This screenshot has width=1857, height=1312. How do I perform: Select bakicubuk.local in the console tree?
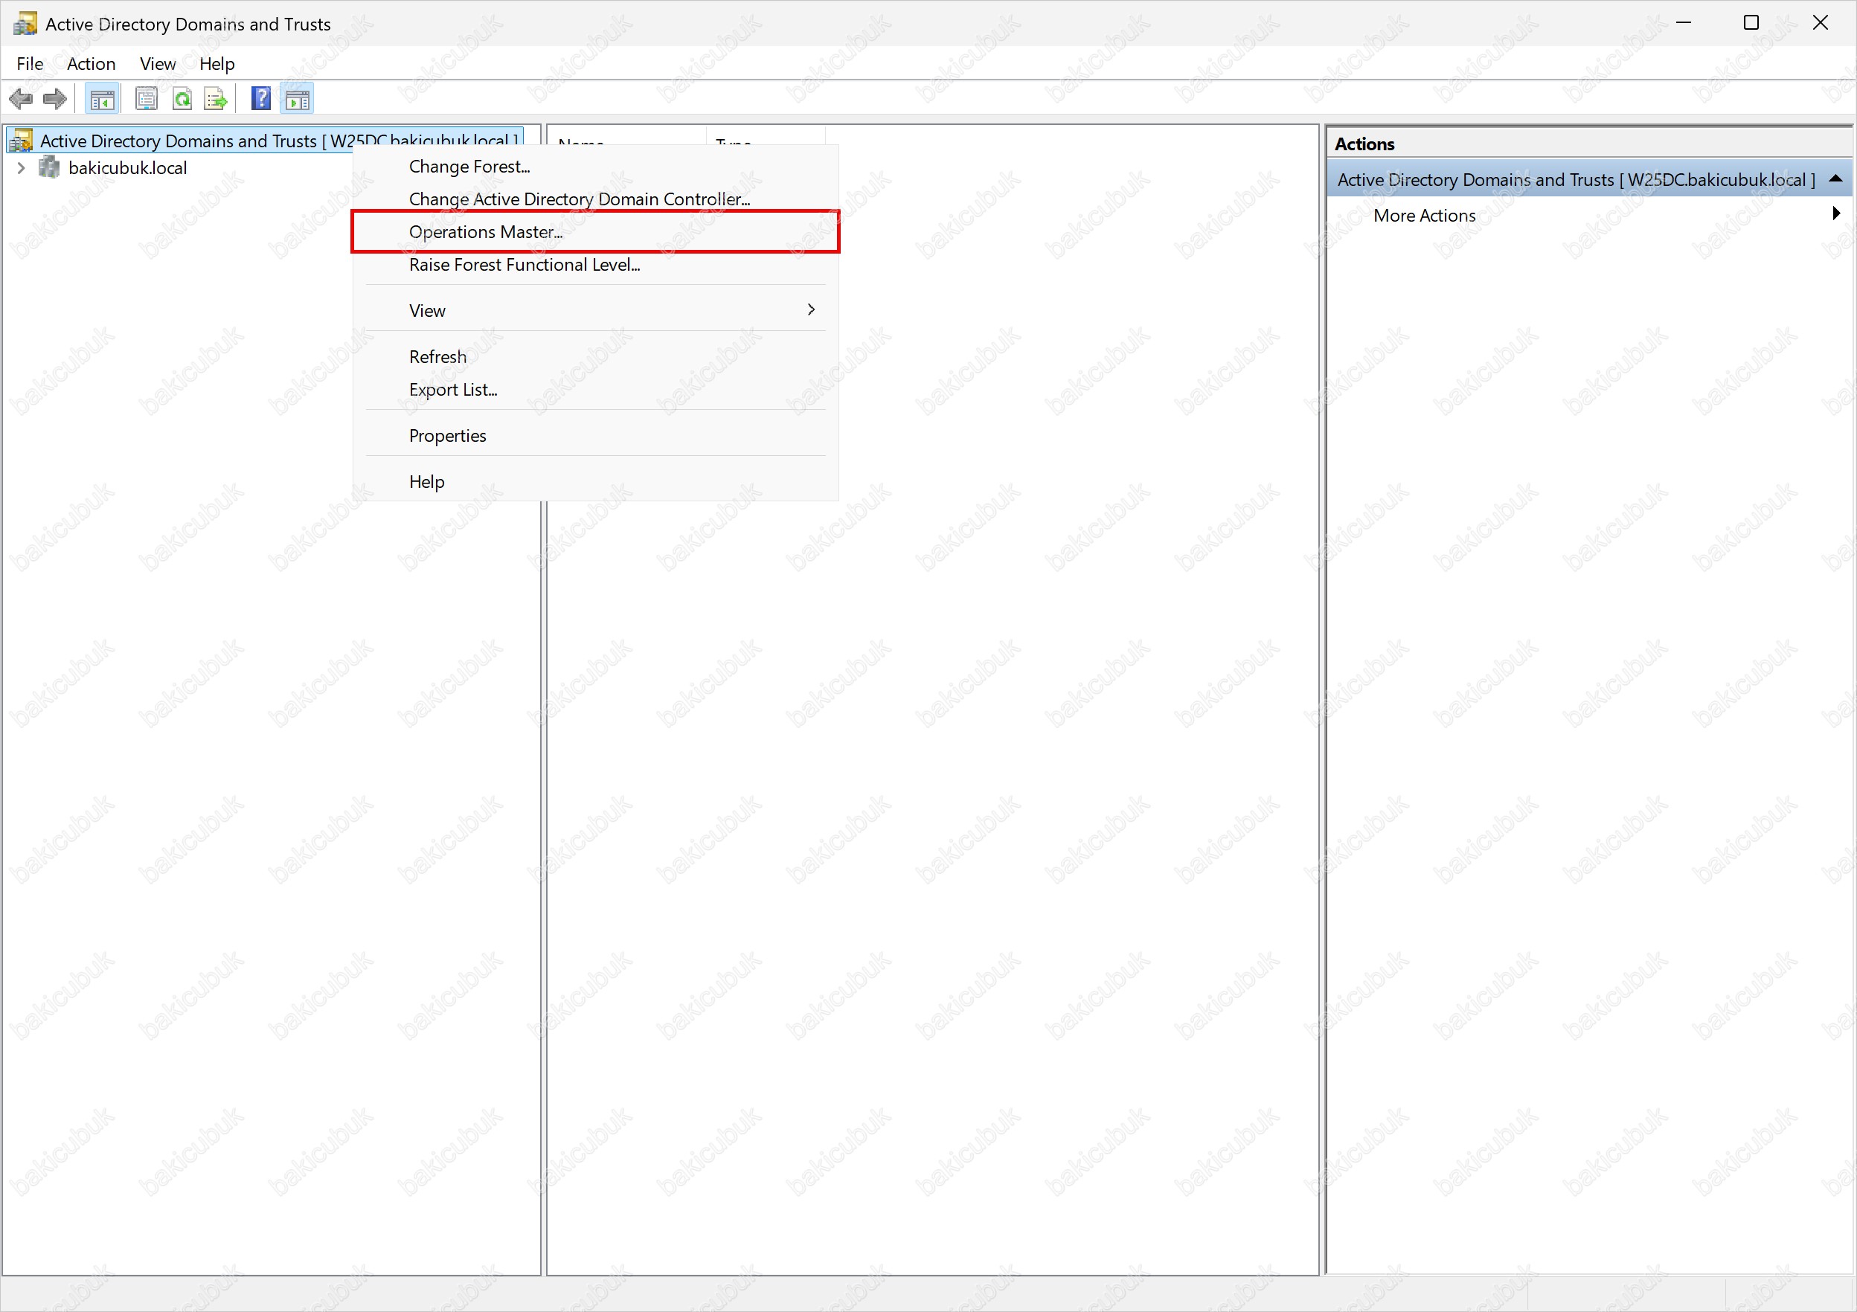tap(128, 167)
